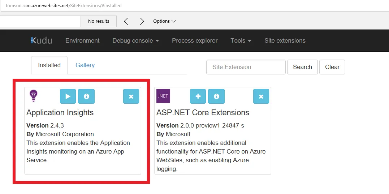The height and width of the screenshot is (194, 389).
Task: Switch to the Gallery tab
Action: tap(85, 65)
